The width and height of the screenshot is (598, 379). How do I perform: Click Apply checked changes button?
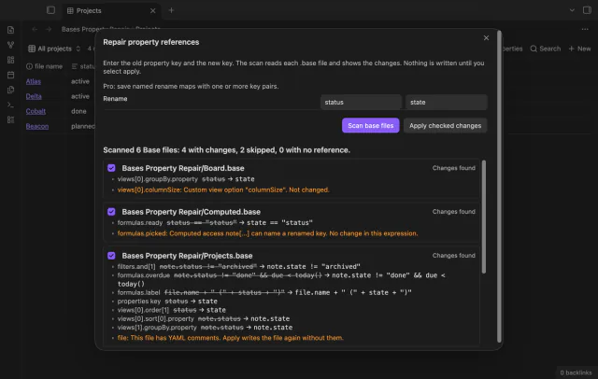[445, 125]
